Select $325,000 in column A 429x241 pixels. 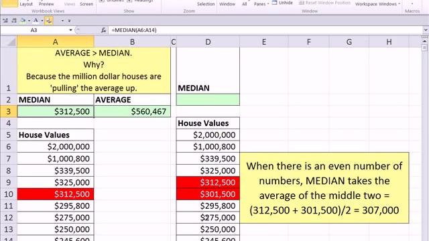56,182
